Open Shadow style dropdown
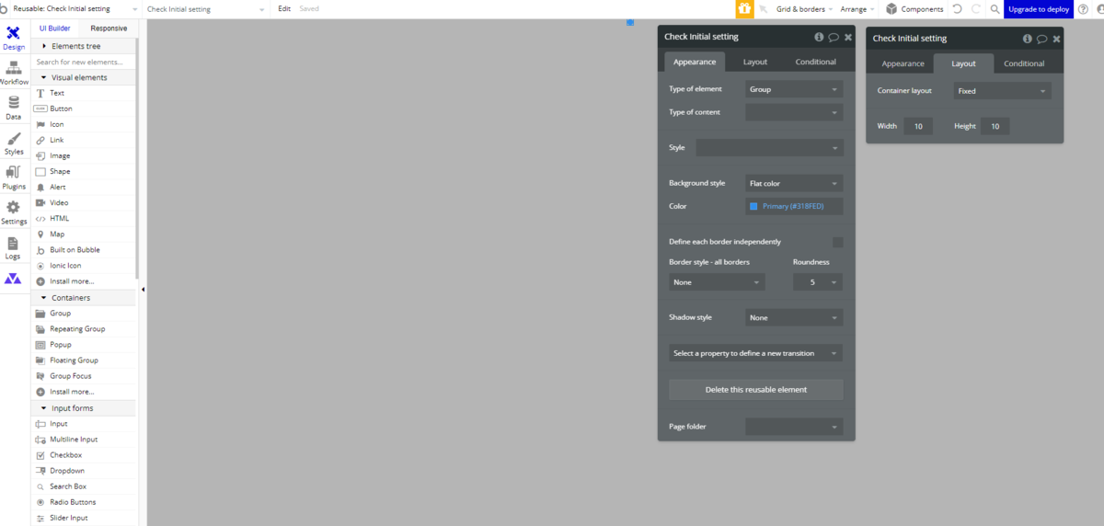The image size is (1104, 526). pyautogui.click(x=794, y=317)
